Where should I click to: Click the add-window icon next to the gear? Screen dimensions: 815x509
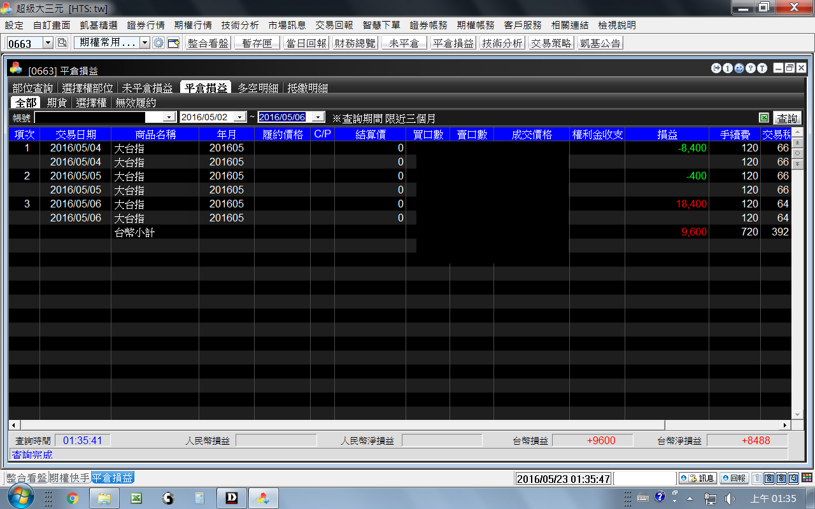173,43
